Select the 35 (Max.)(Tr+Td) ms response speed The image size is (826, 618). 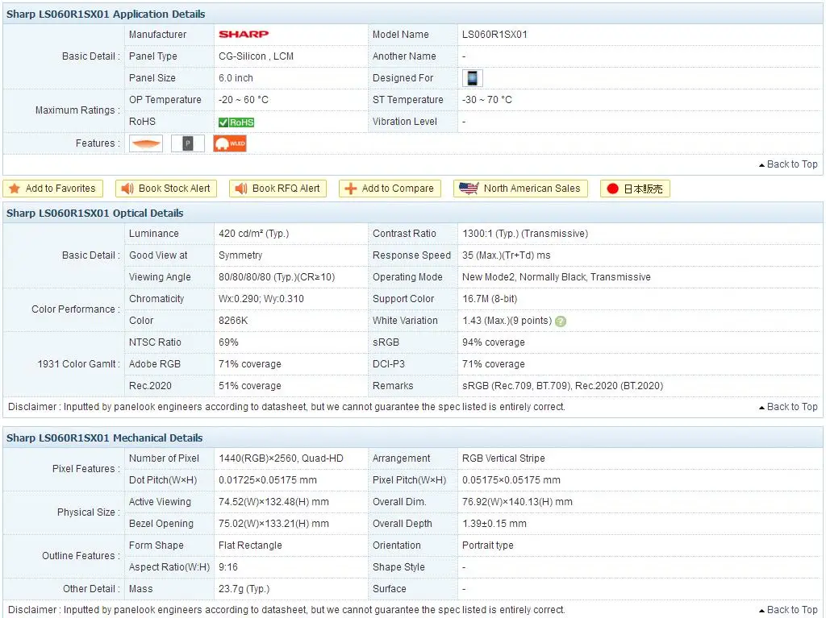click(x=507, y=255)
